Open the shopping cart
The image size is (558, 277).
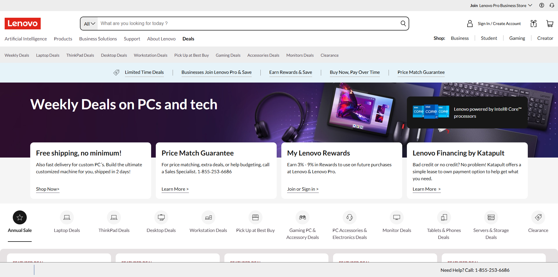pos(550,24)
